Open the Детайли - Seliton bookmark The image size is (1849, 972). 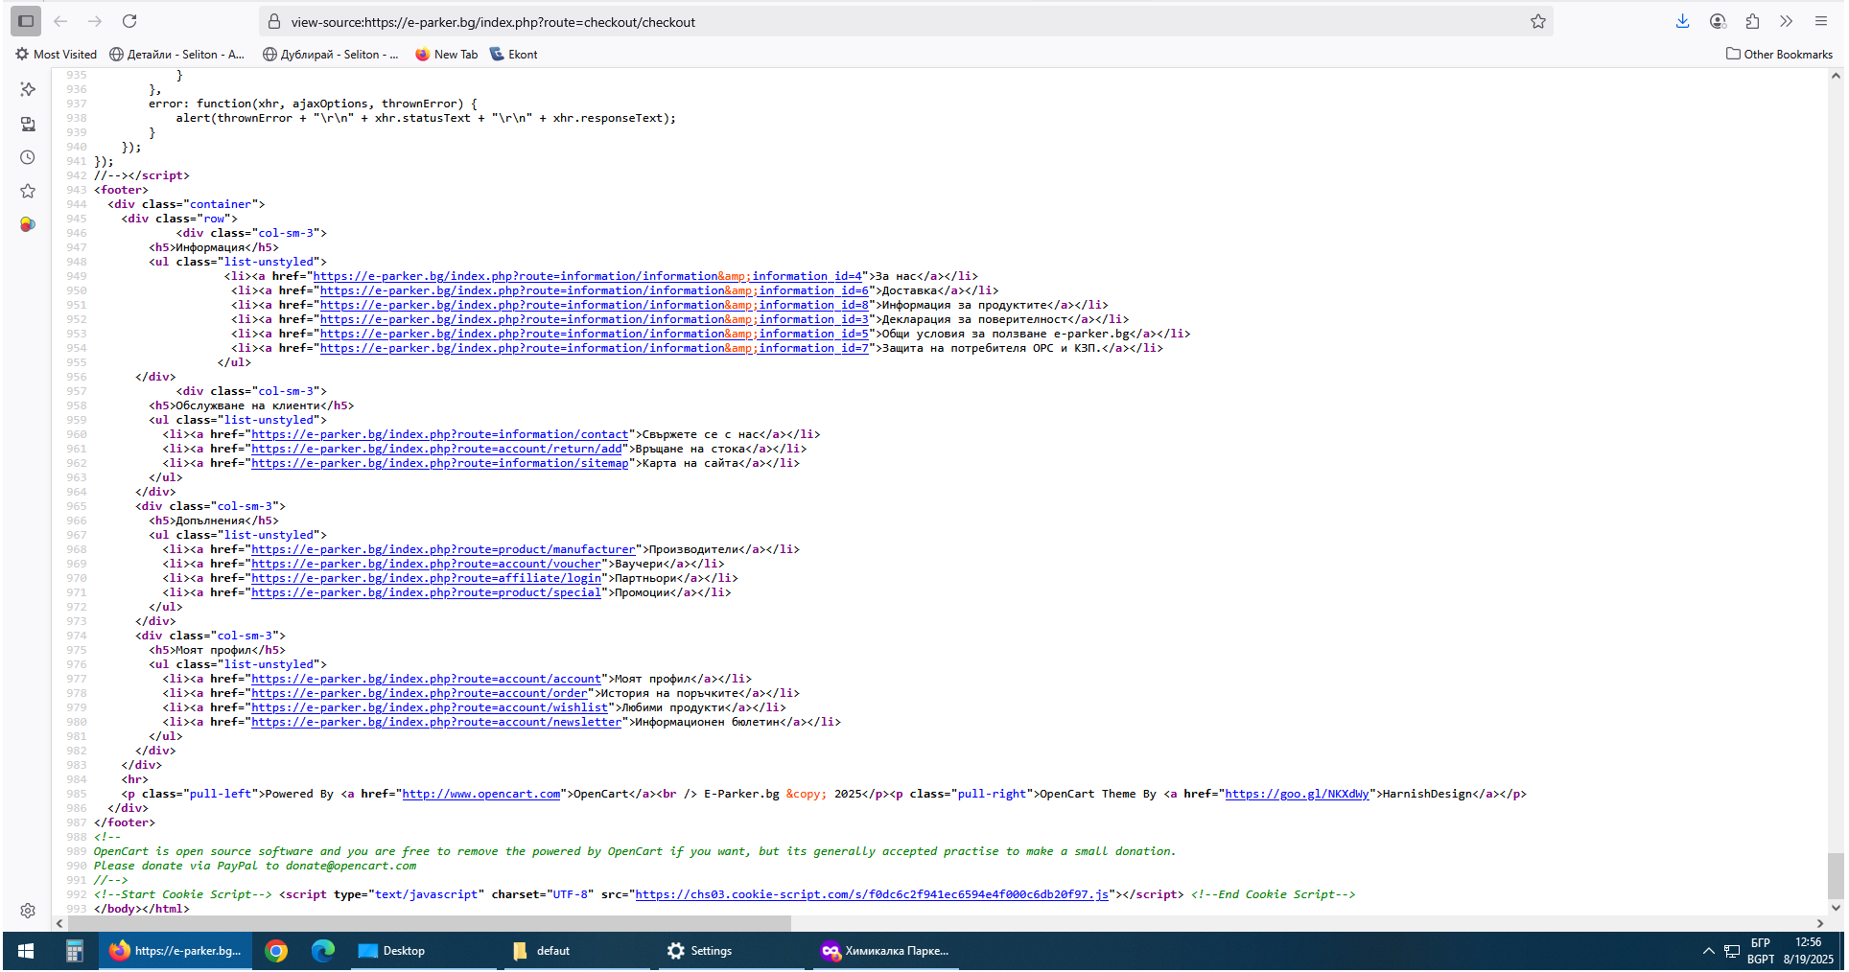click(176, 55)
